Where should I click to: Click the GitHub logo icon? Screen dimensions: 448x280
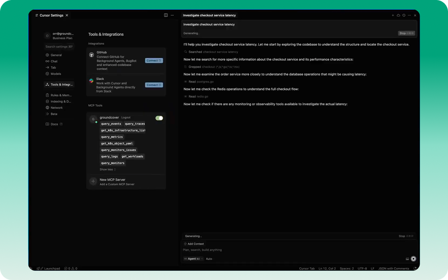[x=92, y=54]
